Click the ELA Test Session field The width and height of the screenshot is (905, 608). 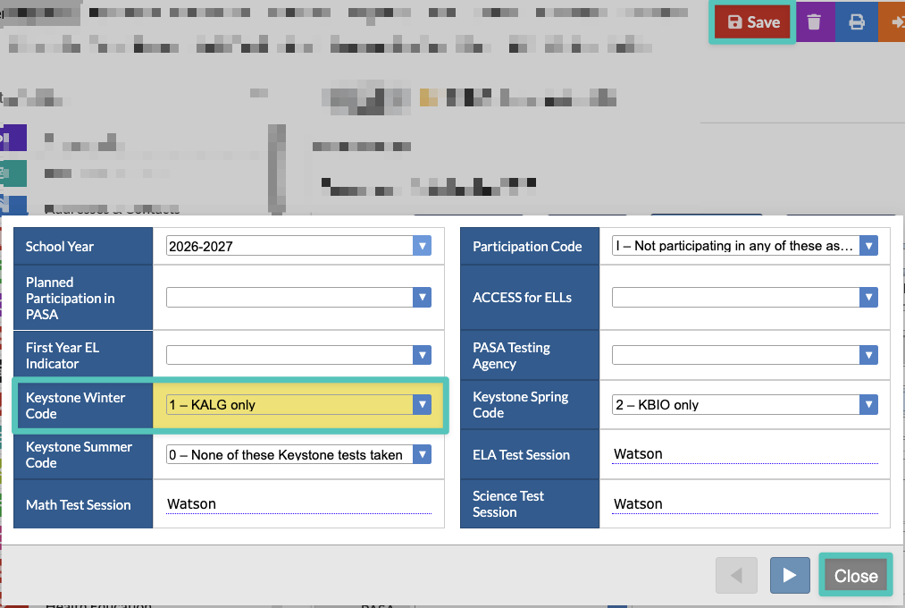coord(744,454)
